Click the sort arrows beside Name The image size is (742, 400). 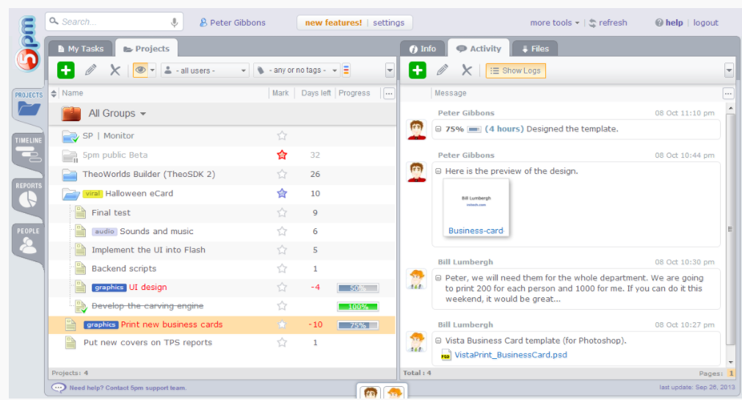point(54,93)
